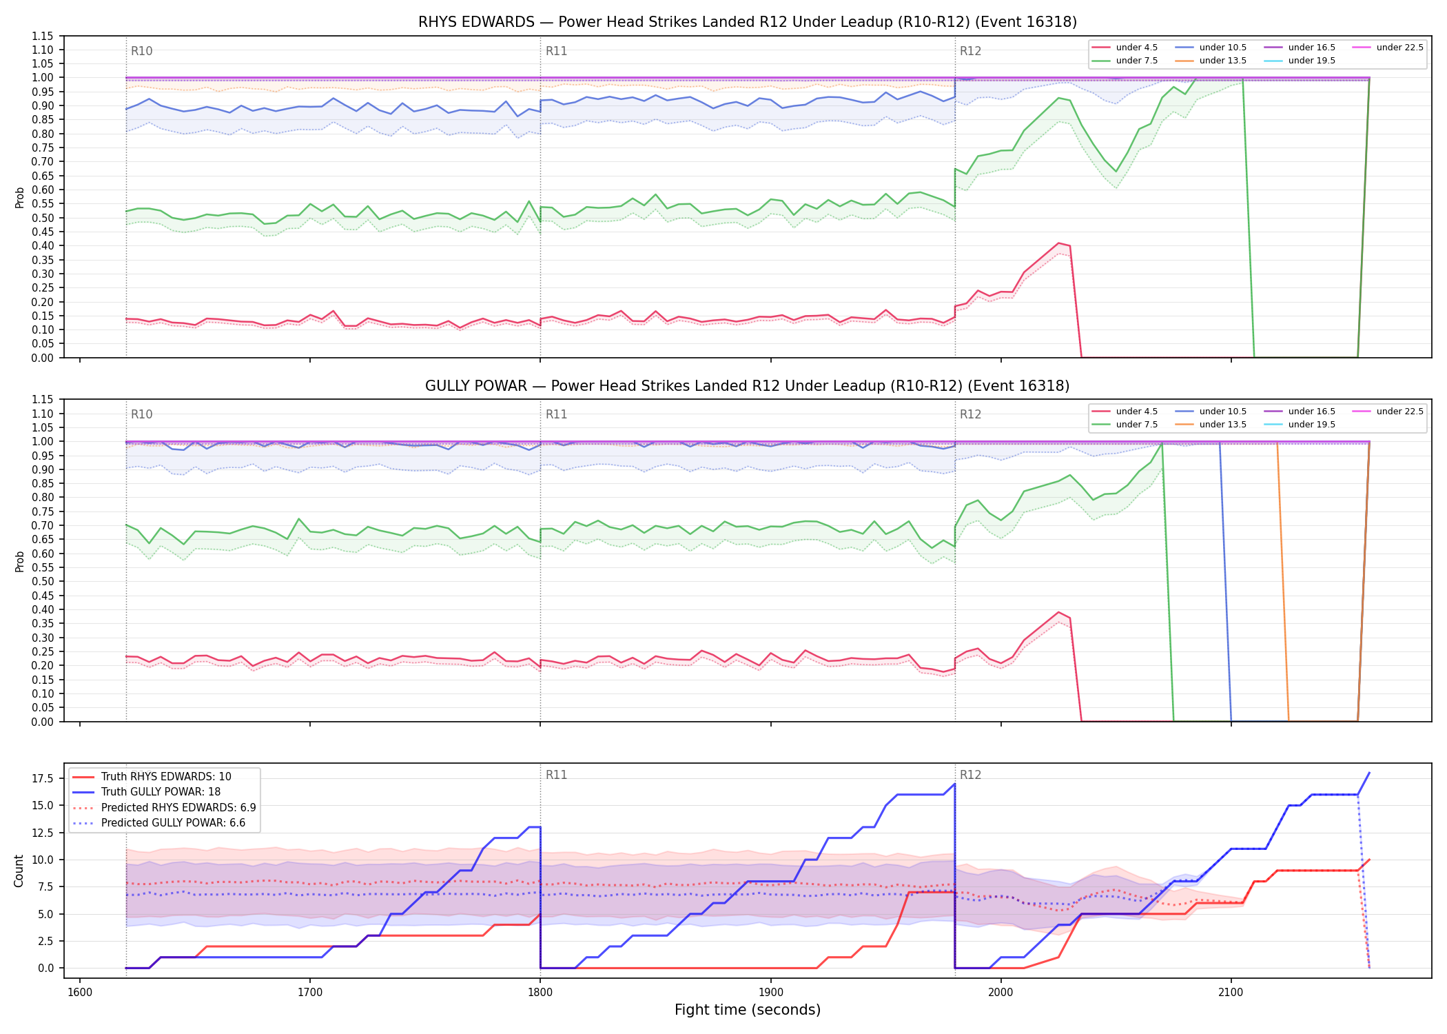Image resolution: width=1447 pixels, height=1034 pixels.
Task: Click the GULLY POWAR chart title
Action: coord(748,386)
